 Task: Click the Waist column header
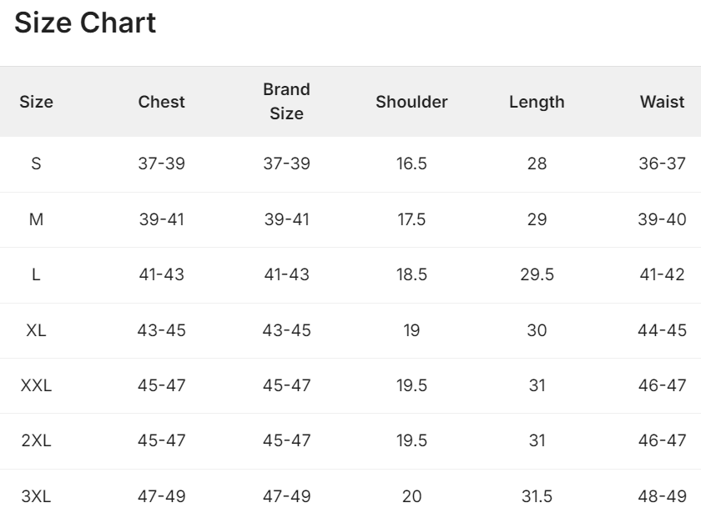[662, 102]
